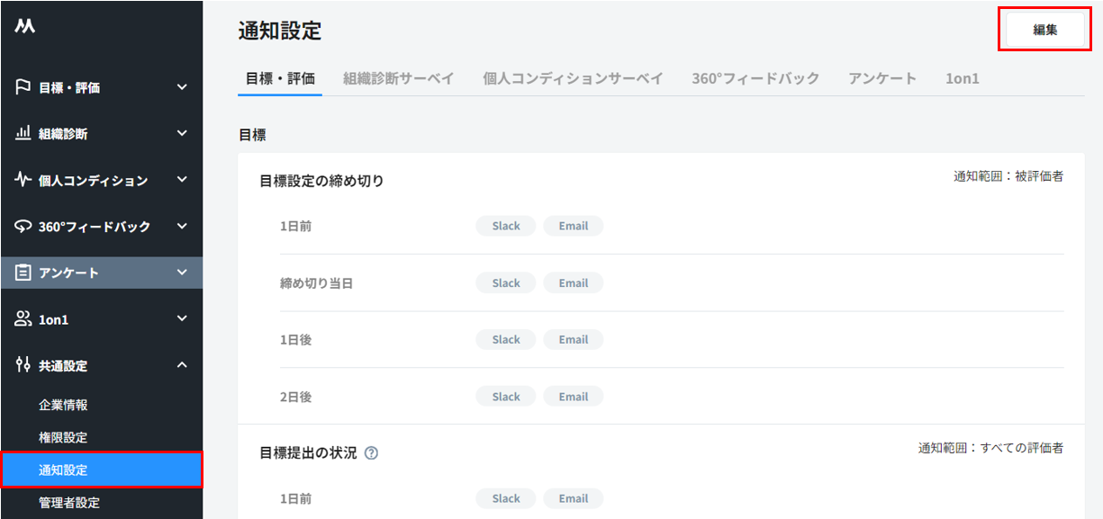Expand the 組織診断 sidebar chevron
This screenshot has width=1103, height=519.
click(x=182, y=133)
